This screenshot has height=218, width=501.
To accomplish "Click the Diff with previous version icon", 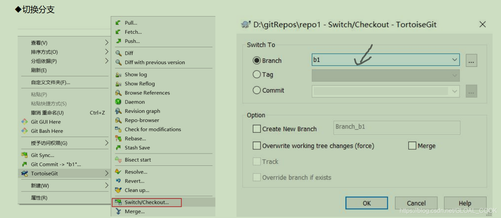I will pos(118,62).
